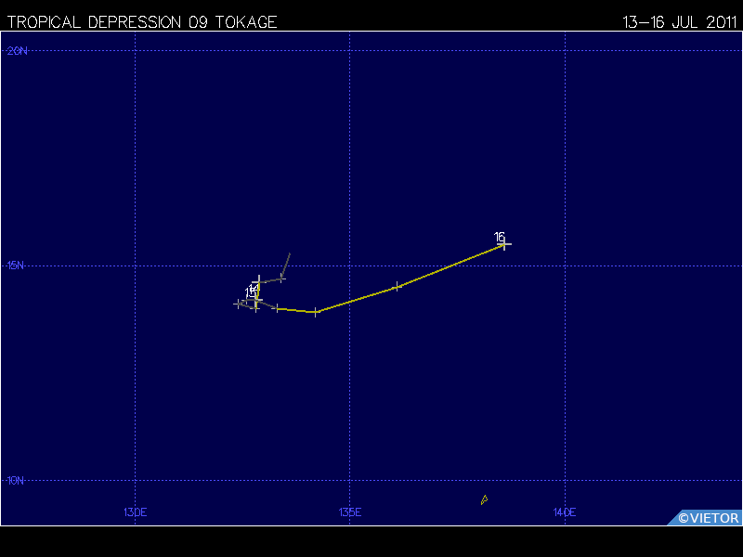The image size is (743, 557).
Task: Select the day '15' label on track
Action: (x=250, y=292)
